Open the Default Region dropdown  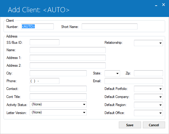pyautogui.click(x=149, y=105)
